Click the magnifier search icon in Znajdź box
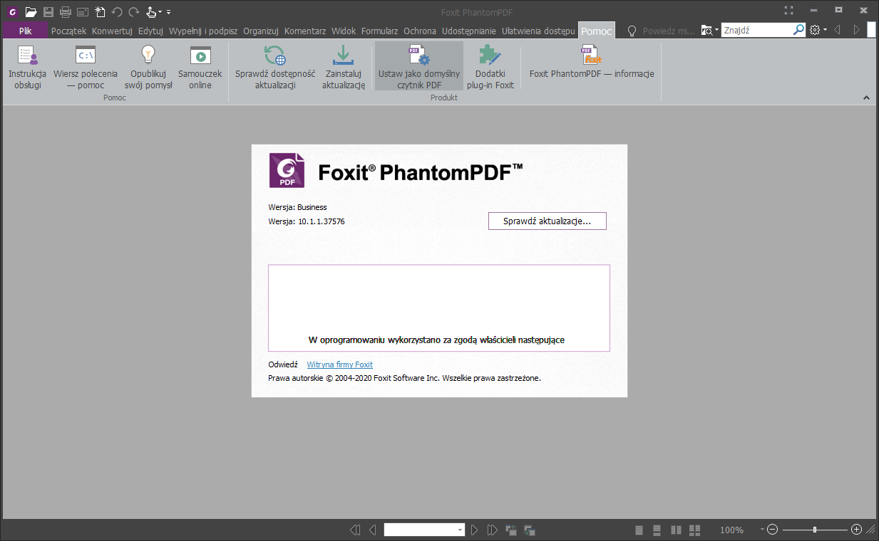This screenshot has width=879, height=541. 799,30
